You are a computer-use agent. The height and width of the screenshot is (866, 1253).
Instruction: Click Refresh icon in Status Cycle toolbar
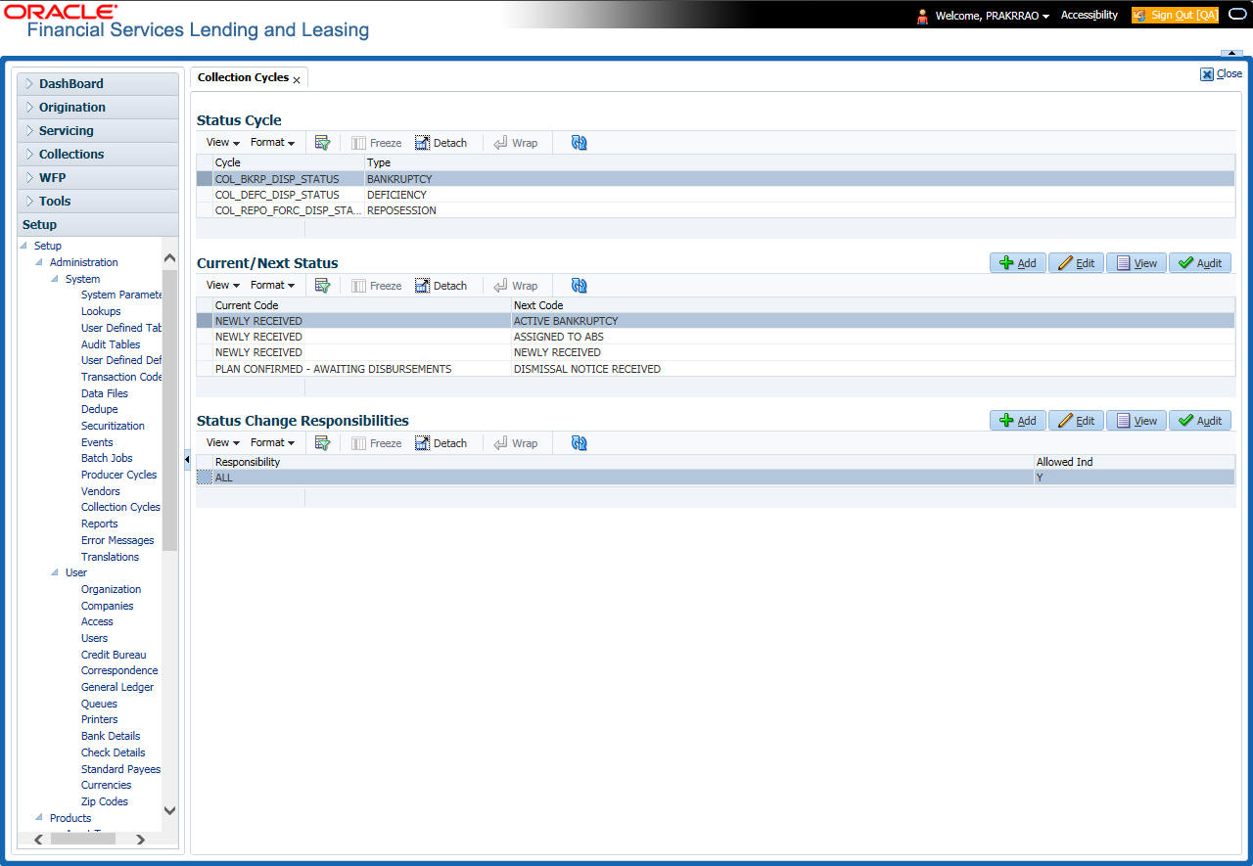579,143
